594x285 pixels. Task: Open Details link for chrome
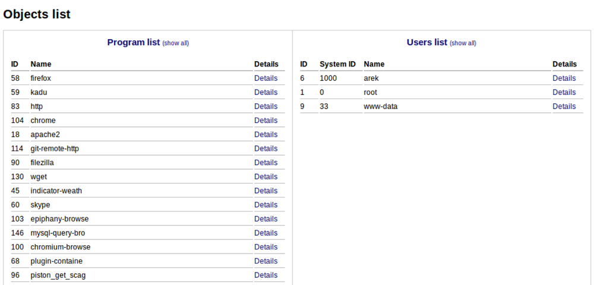tap(266, 121)
